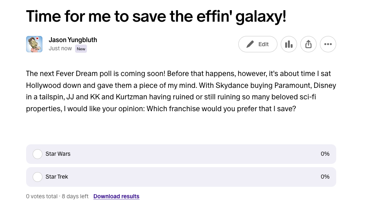The image size is (366, 206).
Task: Click the Star Trek option label
Action: [x=57, y=177]
